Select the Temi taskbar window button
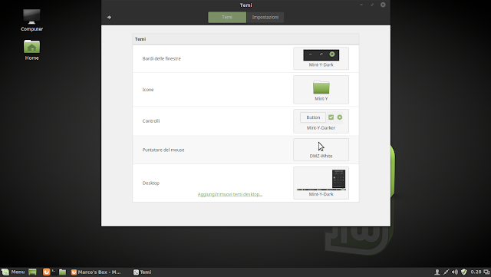Screen dimensions: 491x277 [x=143, y=272]
